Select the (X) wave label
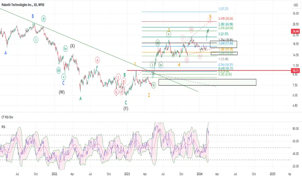The width and height of the screenshot is (302, 178). [x=72, y=46]
